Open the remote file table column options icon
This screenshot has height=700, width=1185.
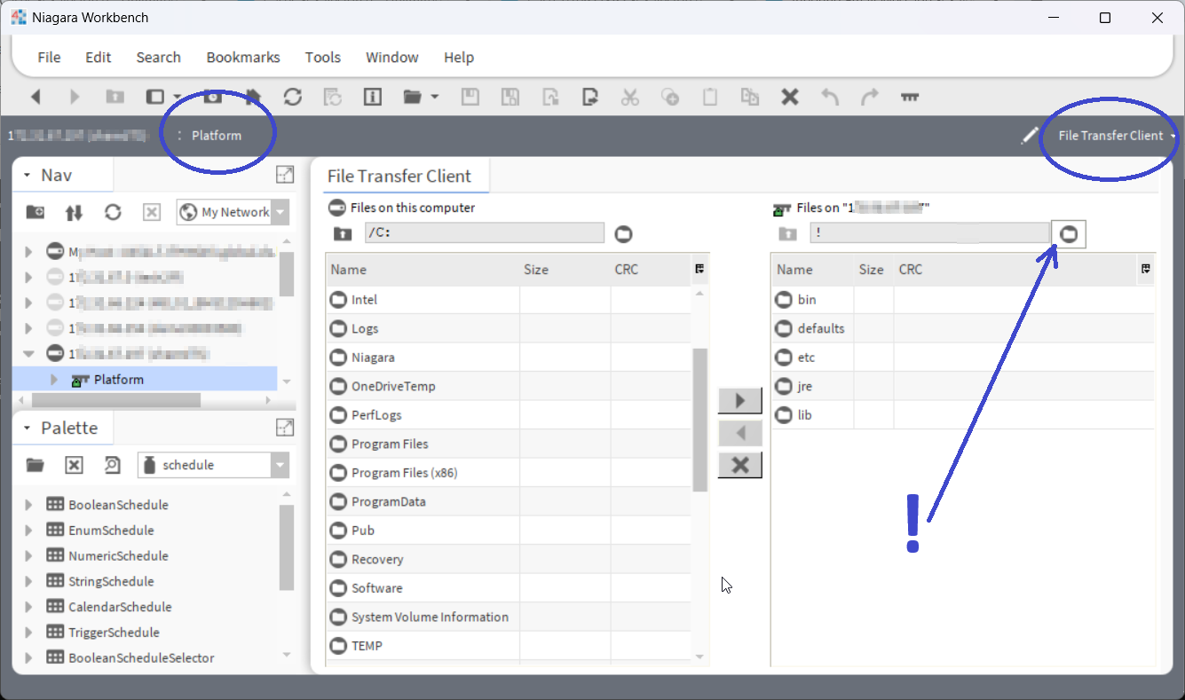[1146, 269]
